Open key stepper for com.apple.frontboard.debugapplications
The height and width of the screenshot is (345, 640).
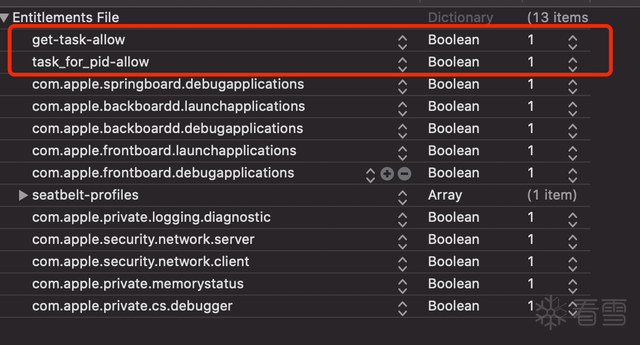point(371,174)
